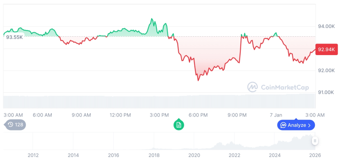The height and width of the screenshot is (160, 344).
Task: Expand the Analyze chevron arrow
Action: pos(309,125)
